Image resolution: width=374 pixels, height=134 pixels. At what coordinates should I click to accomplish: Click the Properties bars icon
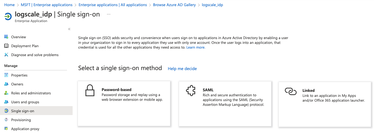pos(6,75)
